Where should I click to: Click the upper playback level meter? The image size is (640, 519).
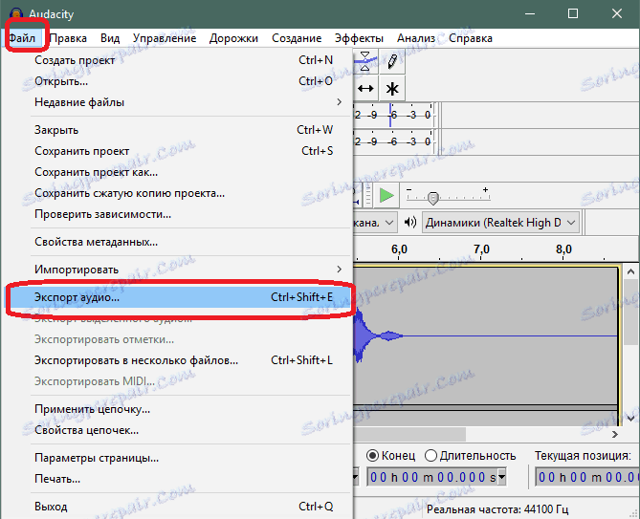(393, 115)
